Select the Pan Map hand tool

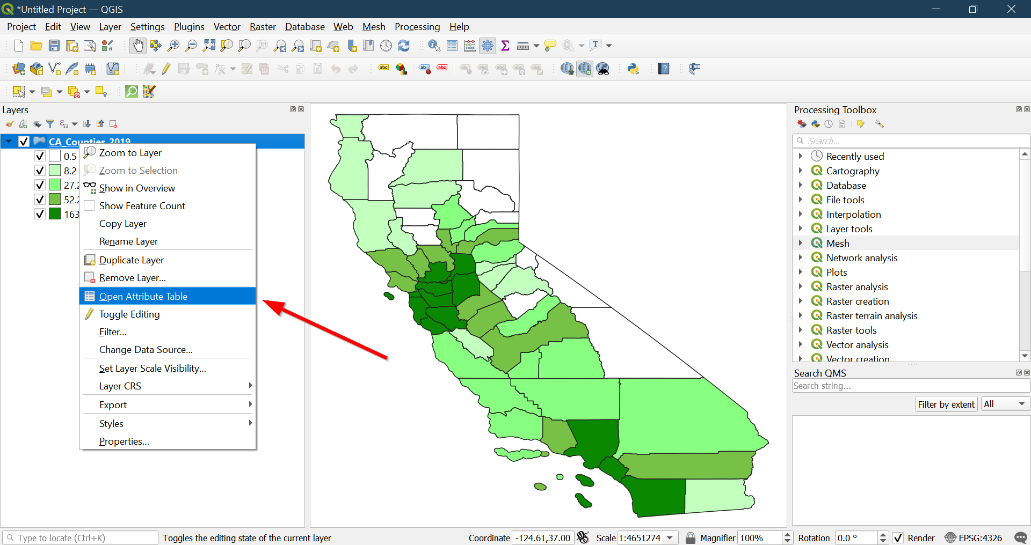[138, 46]
